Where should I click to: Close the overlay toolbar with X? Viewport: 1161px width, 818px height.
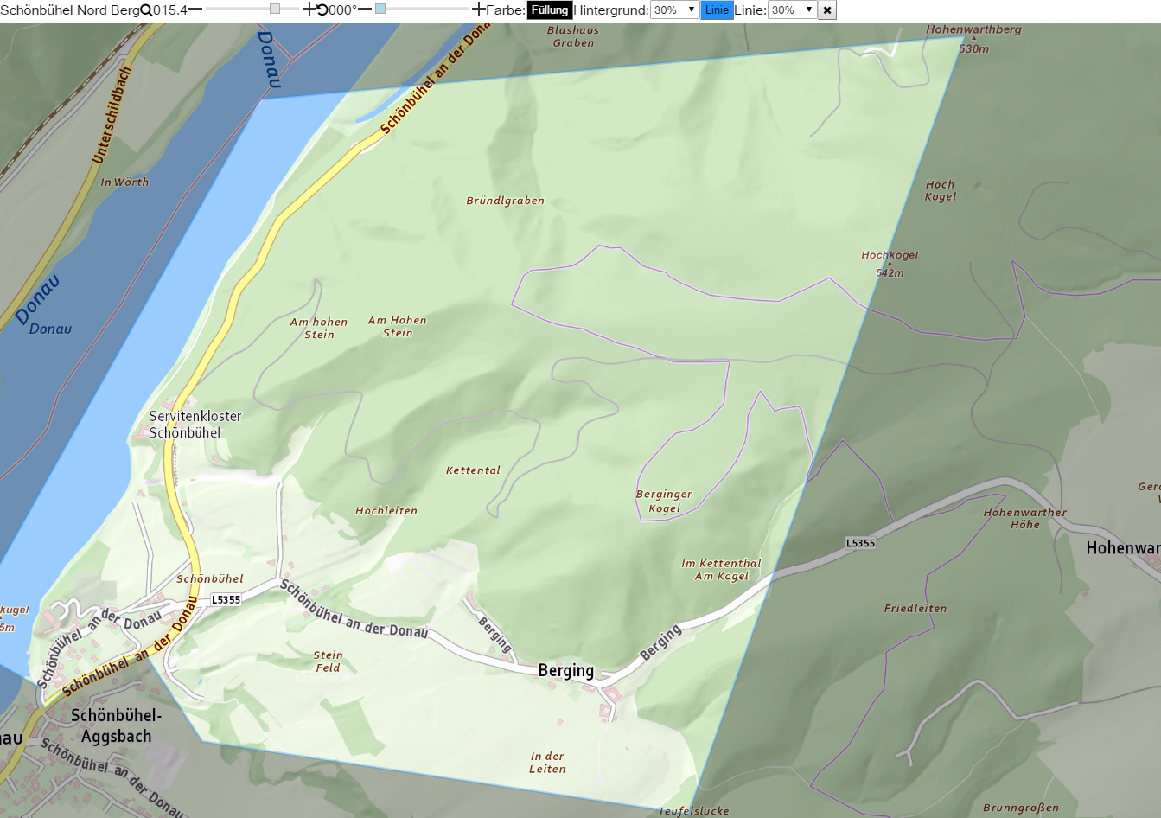pos(827,10)
